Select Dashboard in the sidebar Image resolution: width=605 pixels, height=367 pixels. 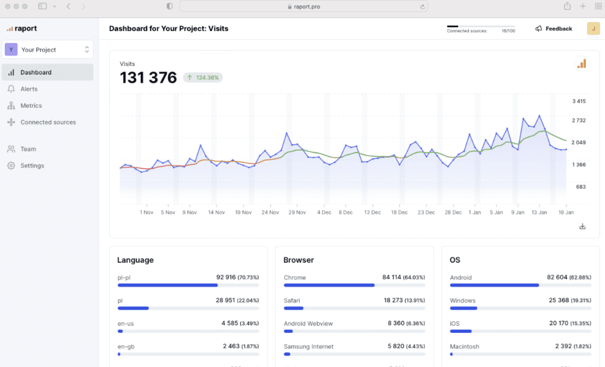point(48,72)
